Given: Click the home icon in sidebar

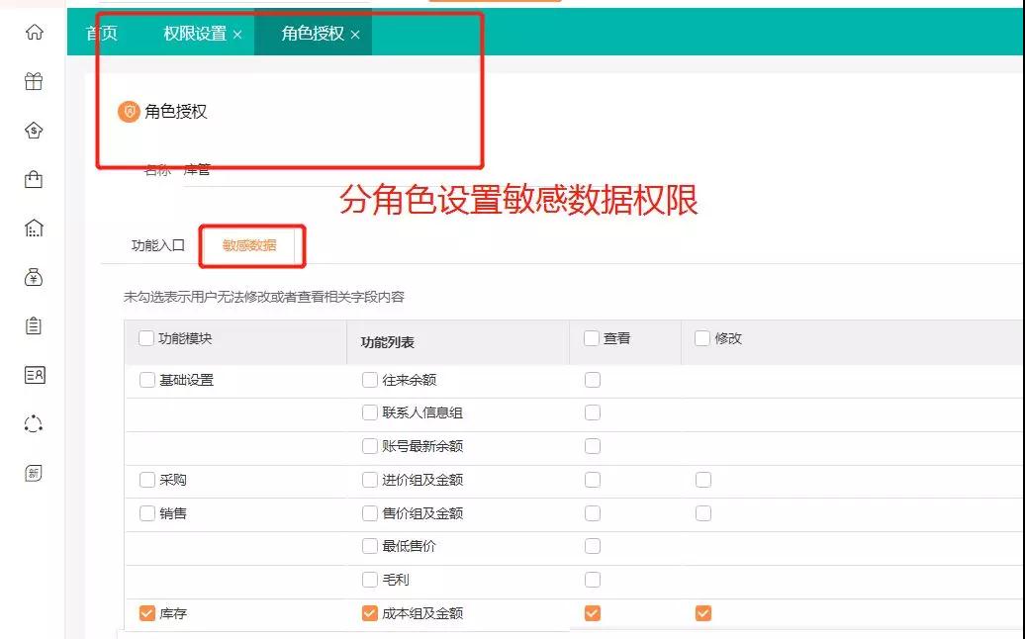Looking at the screenshot, I should point(34,33).
